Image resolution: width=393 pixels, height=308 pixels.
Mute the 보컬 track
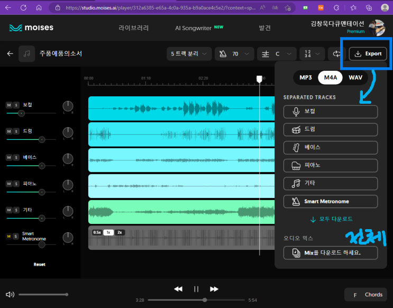9,105
